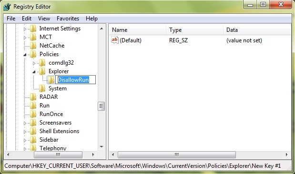Click the Shell Extensions folder icon

coord(33,131)
